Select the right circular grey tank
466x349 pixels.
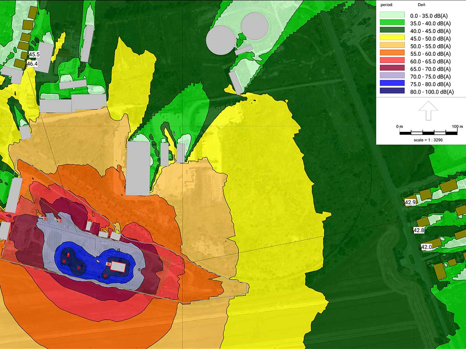pos(255,26)
